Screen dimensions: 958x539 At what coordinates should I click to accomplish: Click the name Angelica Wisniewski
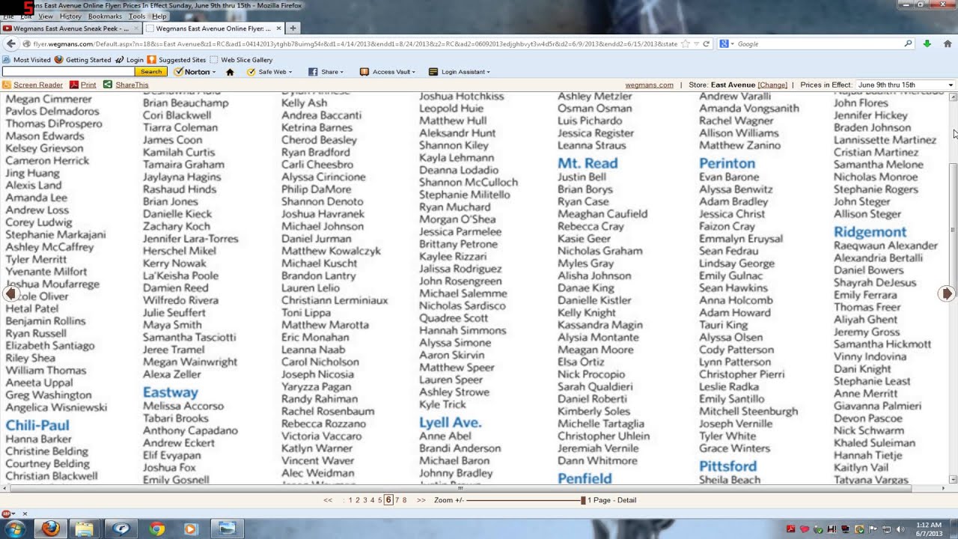[56, 407]
